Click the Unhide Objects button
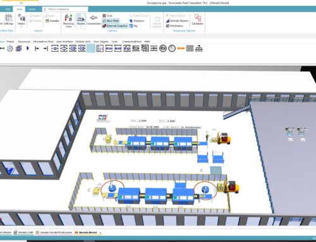The width and height of the screenshot is (316, 242). [177, 21]
